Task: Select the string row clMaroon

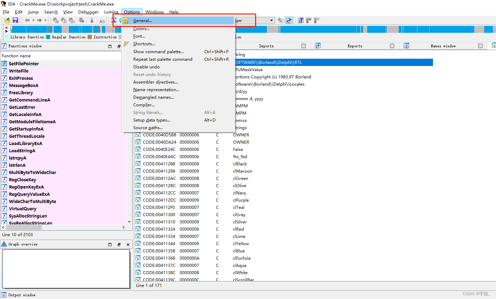Action: click(x=284, y=171)
